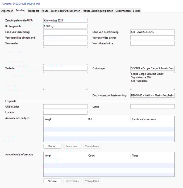Click the Ontvanger field
Image resolution: width=183 pixels, height=188 pixels.
(x=152, y=68)
